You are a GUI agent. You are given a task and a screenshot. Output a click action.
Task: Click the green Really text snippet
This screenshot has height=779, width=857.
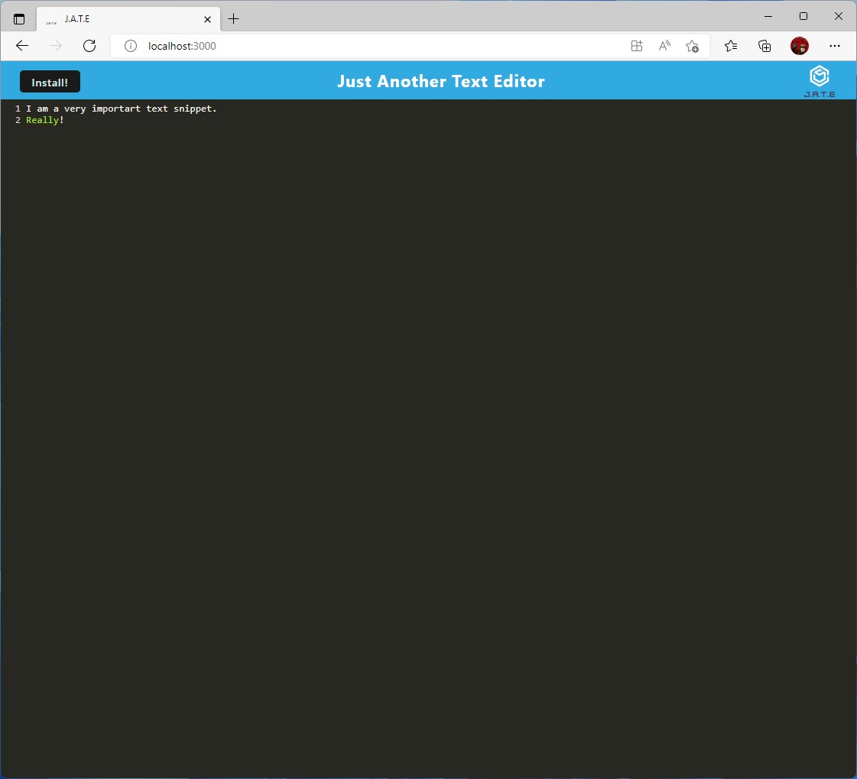coord(41,120)
